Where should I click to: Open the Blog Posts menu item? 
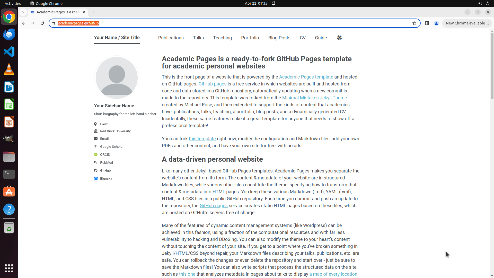279,38
